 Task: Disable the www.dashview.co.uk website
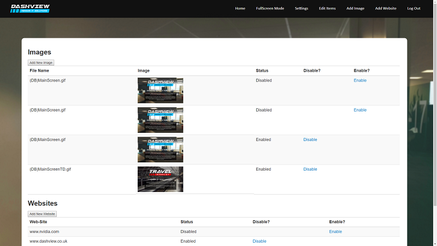tap(259, 241)
